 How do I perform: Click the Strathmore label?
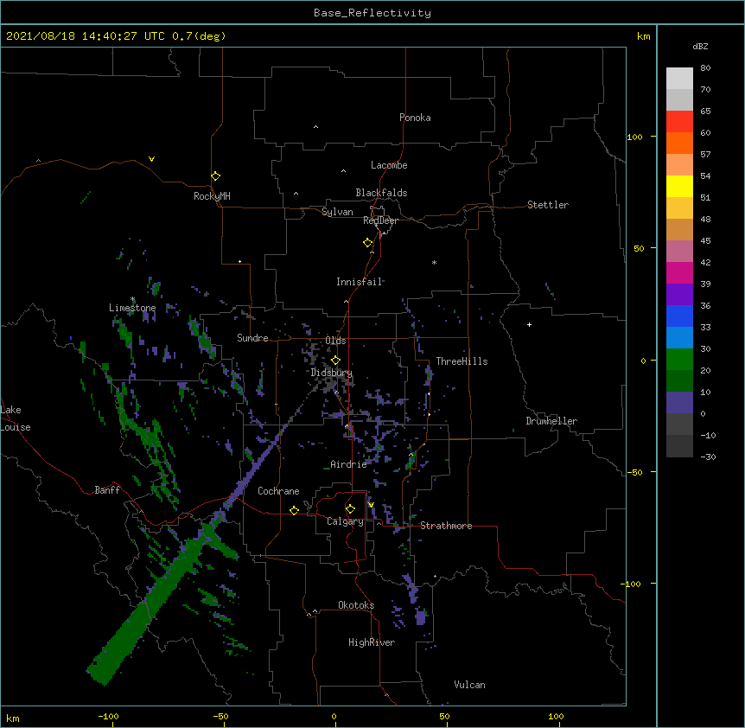446,526
